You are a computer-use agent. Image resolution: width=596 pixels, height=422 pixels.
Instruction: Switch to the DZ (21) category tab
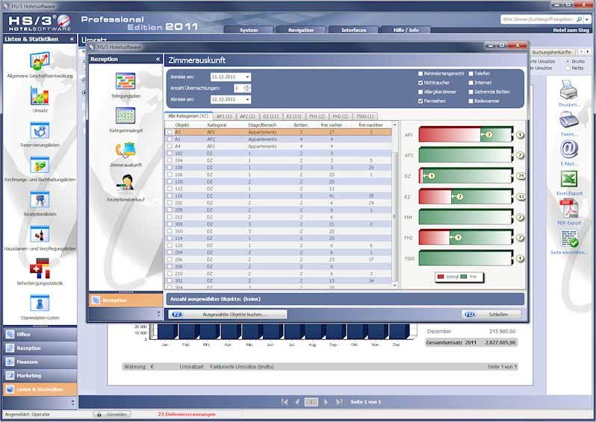pos(270,116)
